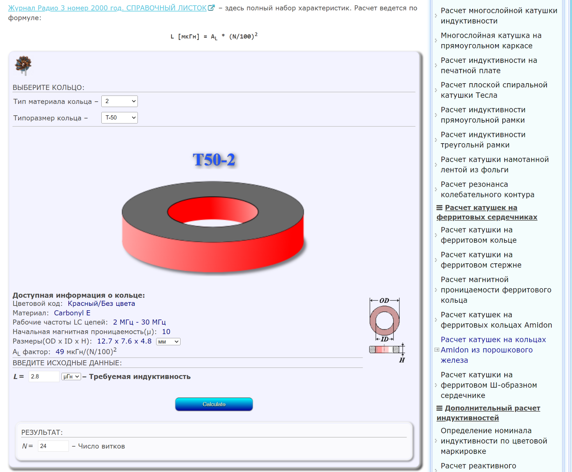Click the N number of turns result field
572x472 pixels.
[x=53, y=446]
